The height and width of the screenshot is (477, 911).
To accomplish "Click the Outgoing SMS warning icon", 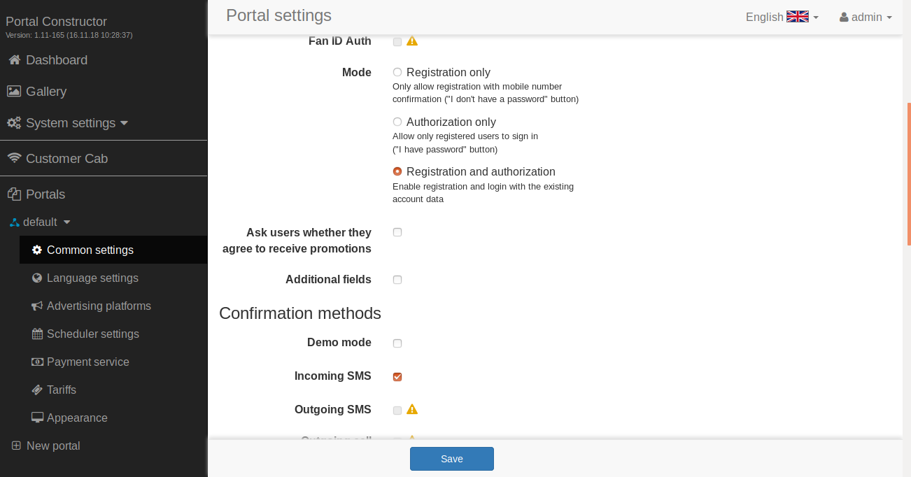I will pyautogui.click(x=412, y=409).
